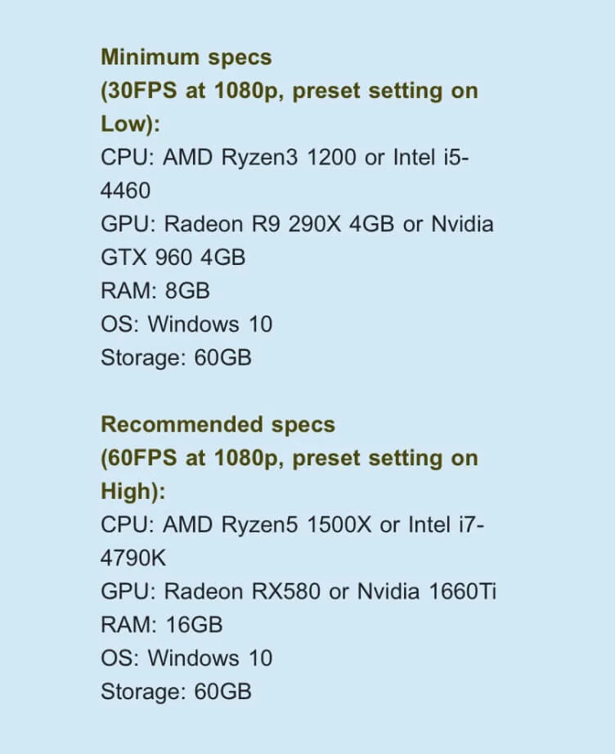Click the "Recommended specs" heading
The image size is (615, 754).
(x=218, y=425)
